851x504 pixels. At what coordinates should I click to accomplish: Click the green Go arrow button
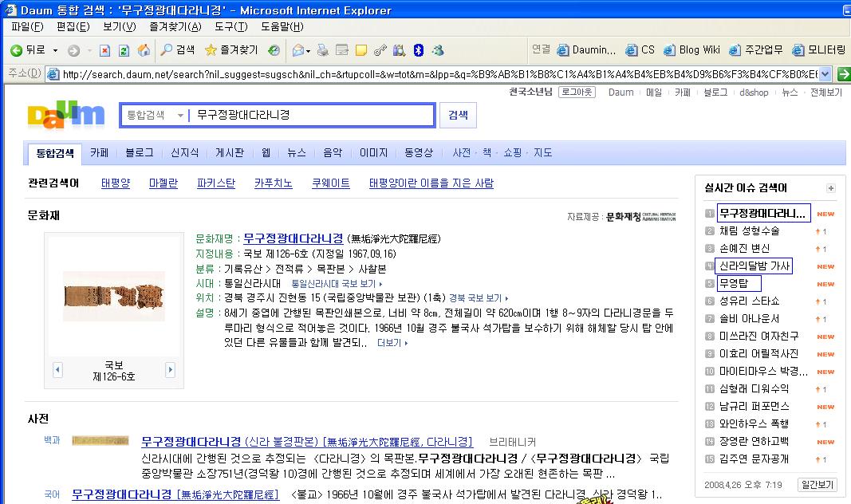(x=844, y=74)
